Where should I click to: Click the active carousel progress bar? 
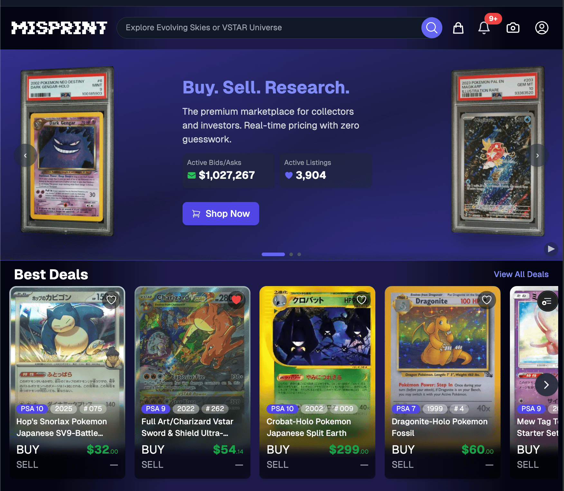[x=273, y=254]
